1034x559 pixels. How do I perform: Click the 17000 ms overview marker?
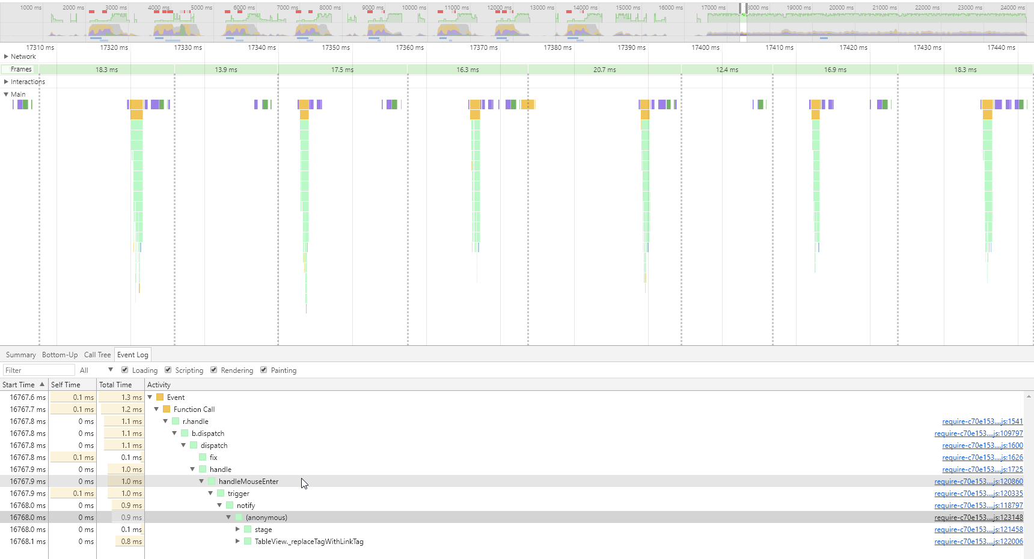(x=714, y=8)
